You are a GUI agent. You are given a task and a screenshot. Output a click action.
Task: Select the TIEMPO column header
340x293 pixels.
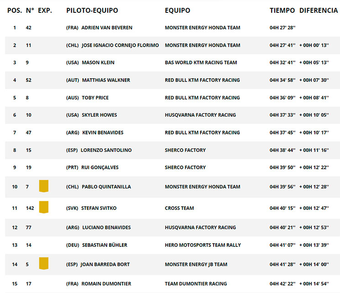[282, 11]
